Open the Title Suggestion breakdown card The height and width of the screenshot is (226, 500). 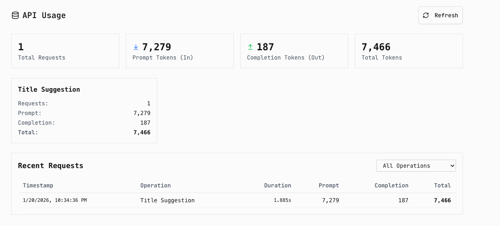(84, 111)
